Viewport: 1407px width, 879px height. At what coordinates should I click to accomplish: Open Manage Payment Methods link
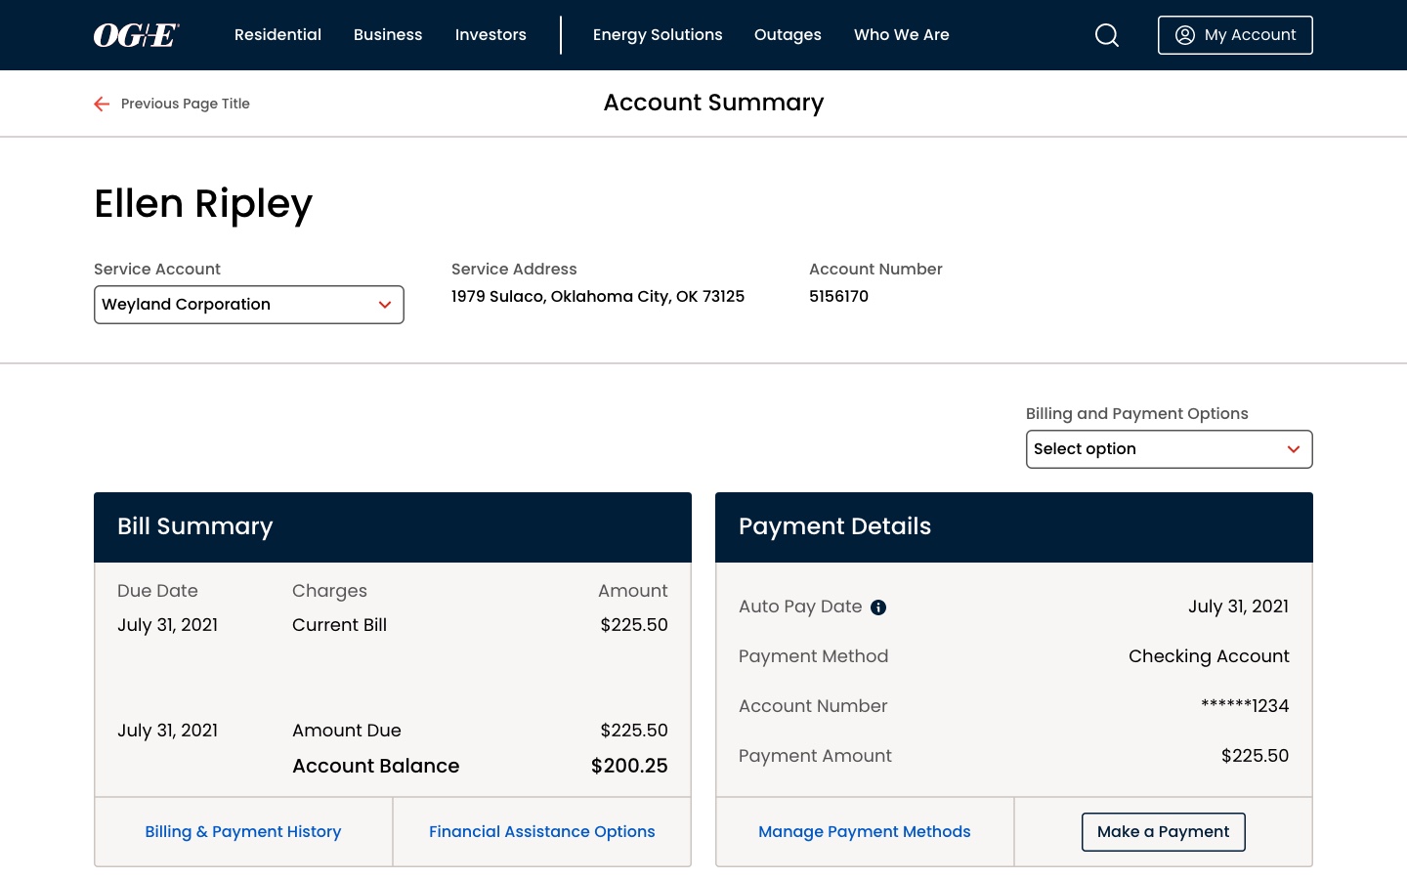(x=865, y=832)
